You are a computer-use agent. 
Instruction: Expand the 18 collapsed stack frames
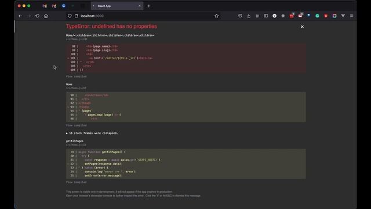(92, 133)
